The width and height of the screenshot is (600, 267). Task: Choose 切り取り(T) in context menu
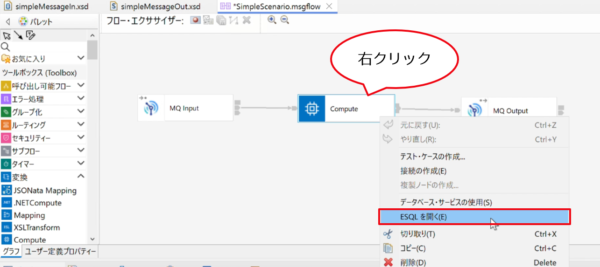tap(475, 234)
